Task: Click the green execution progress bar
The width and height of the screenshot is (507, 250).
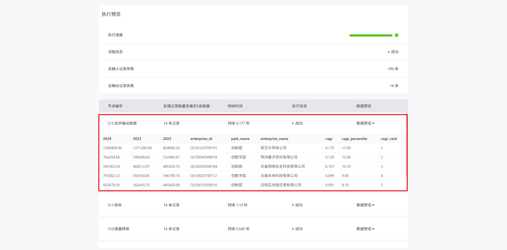Action: [x=371, y=35]
